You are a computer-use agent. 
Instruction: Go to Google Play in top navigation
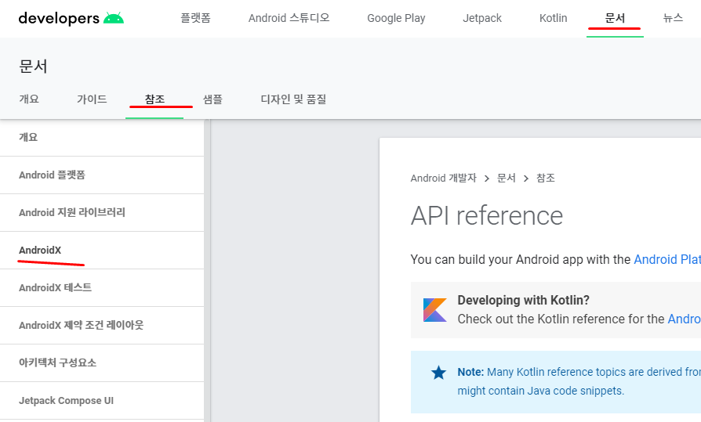coord(396,18)
